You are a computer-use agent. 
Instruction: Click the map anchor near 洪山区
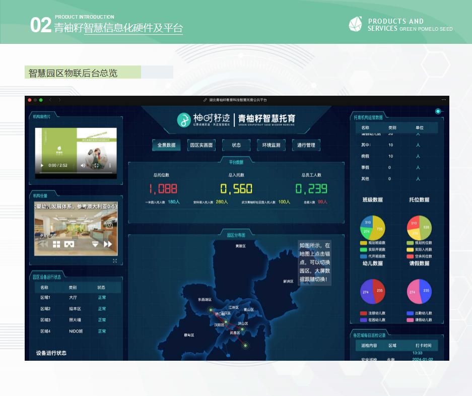pyautogui.click(x=242, y=329)
